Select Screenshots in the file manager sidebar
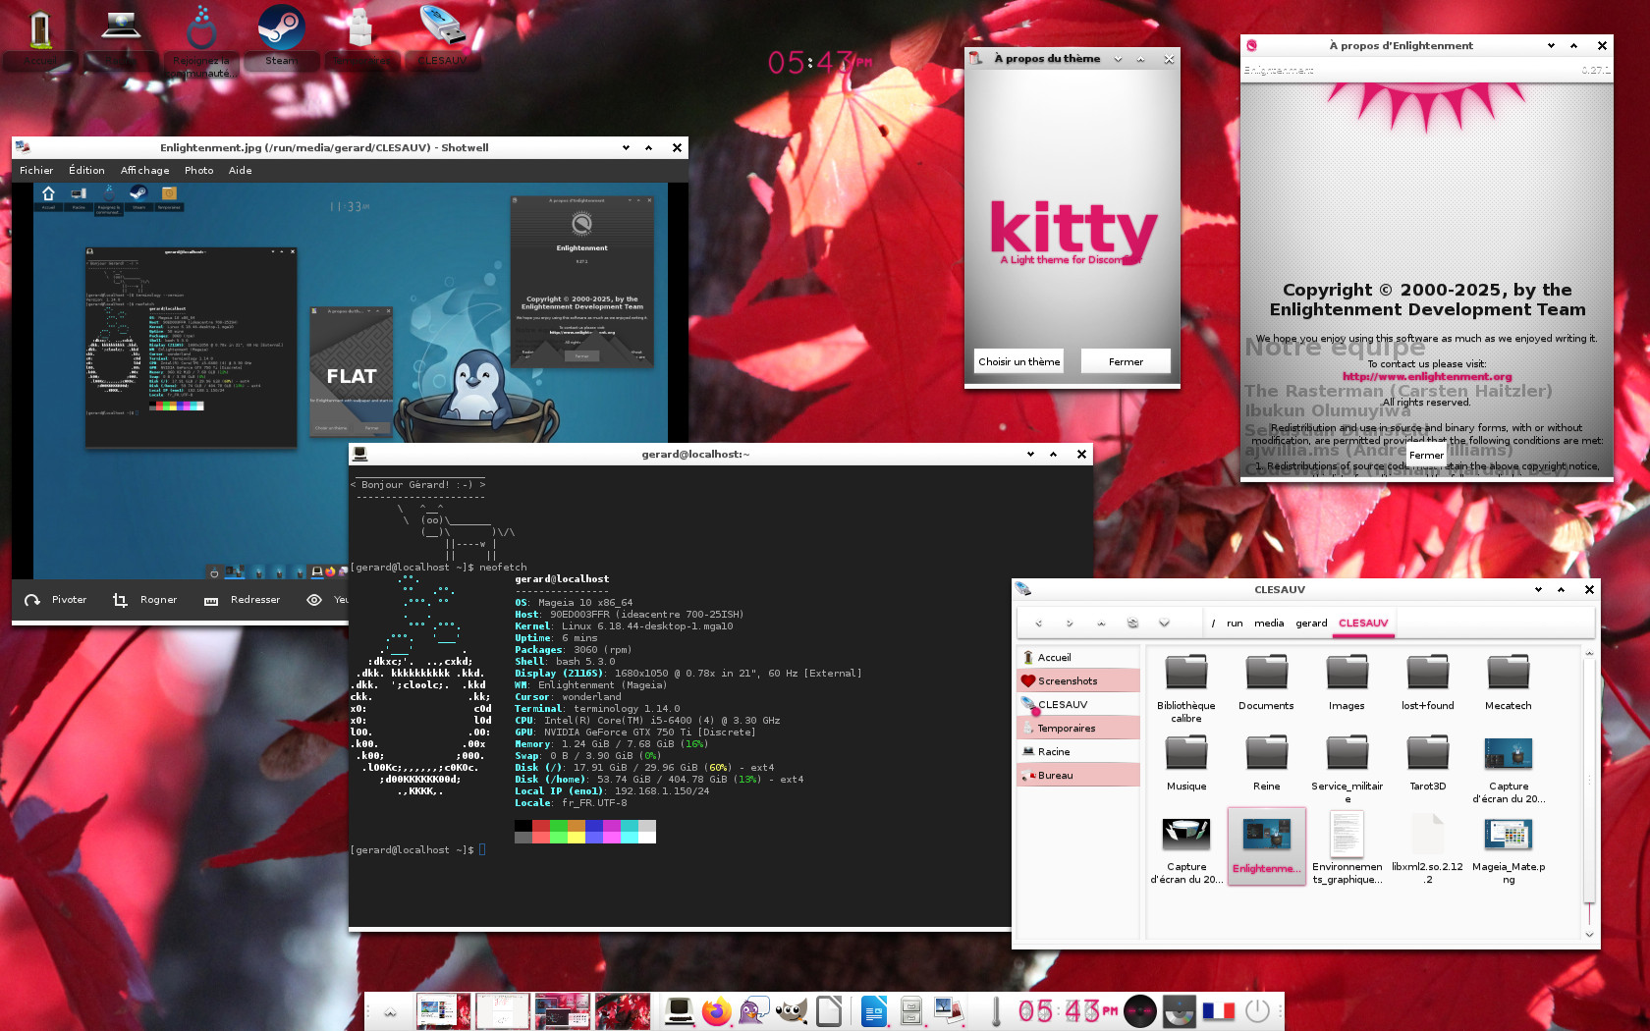This screenshot has height=1031, width=1650. tap(1078, 681)
